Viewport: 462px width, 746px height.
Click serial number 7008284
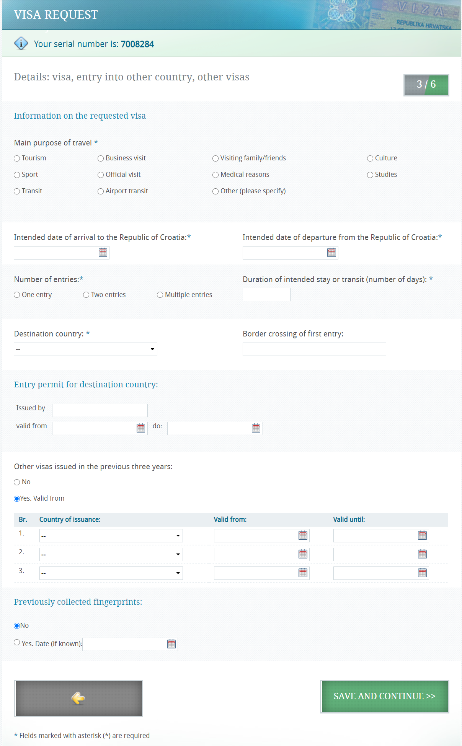[x=137, y=44]
